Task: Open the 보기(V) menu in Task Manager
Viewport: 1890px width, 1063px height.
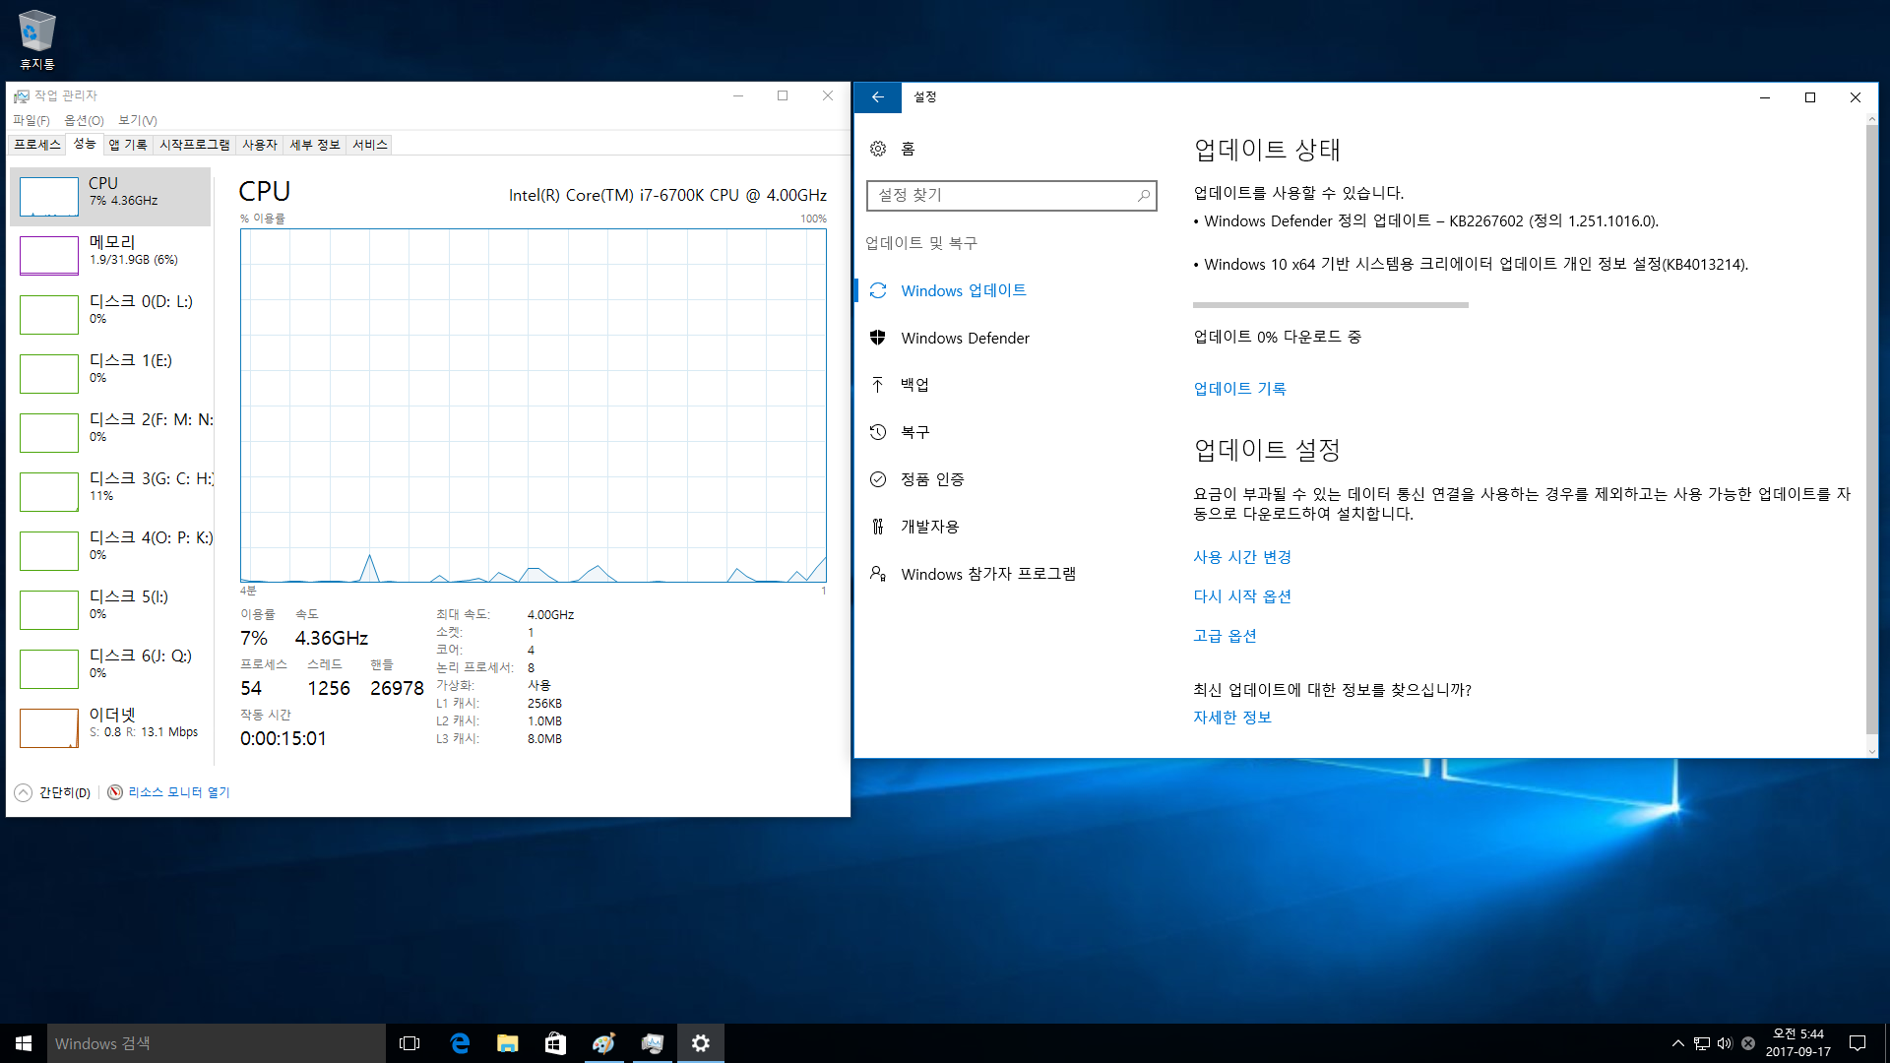Action: (x=138, y=120)
